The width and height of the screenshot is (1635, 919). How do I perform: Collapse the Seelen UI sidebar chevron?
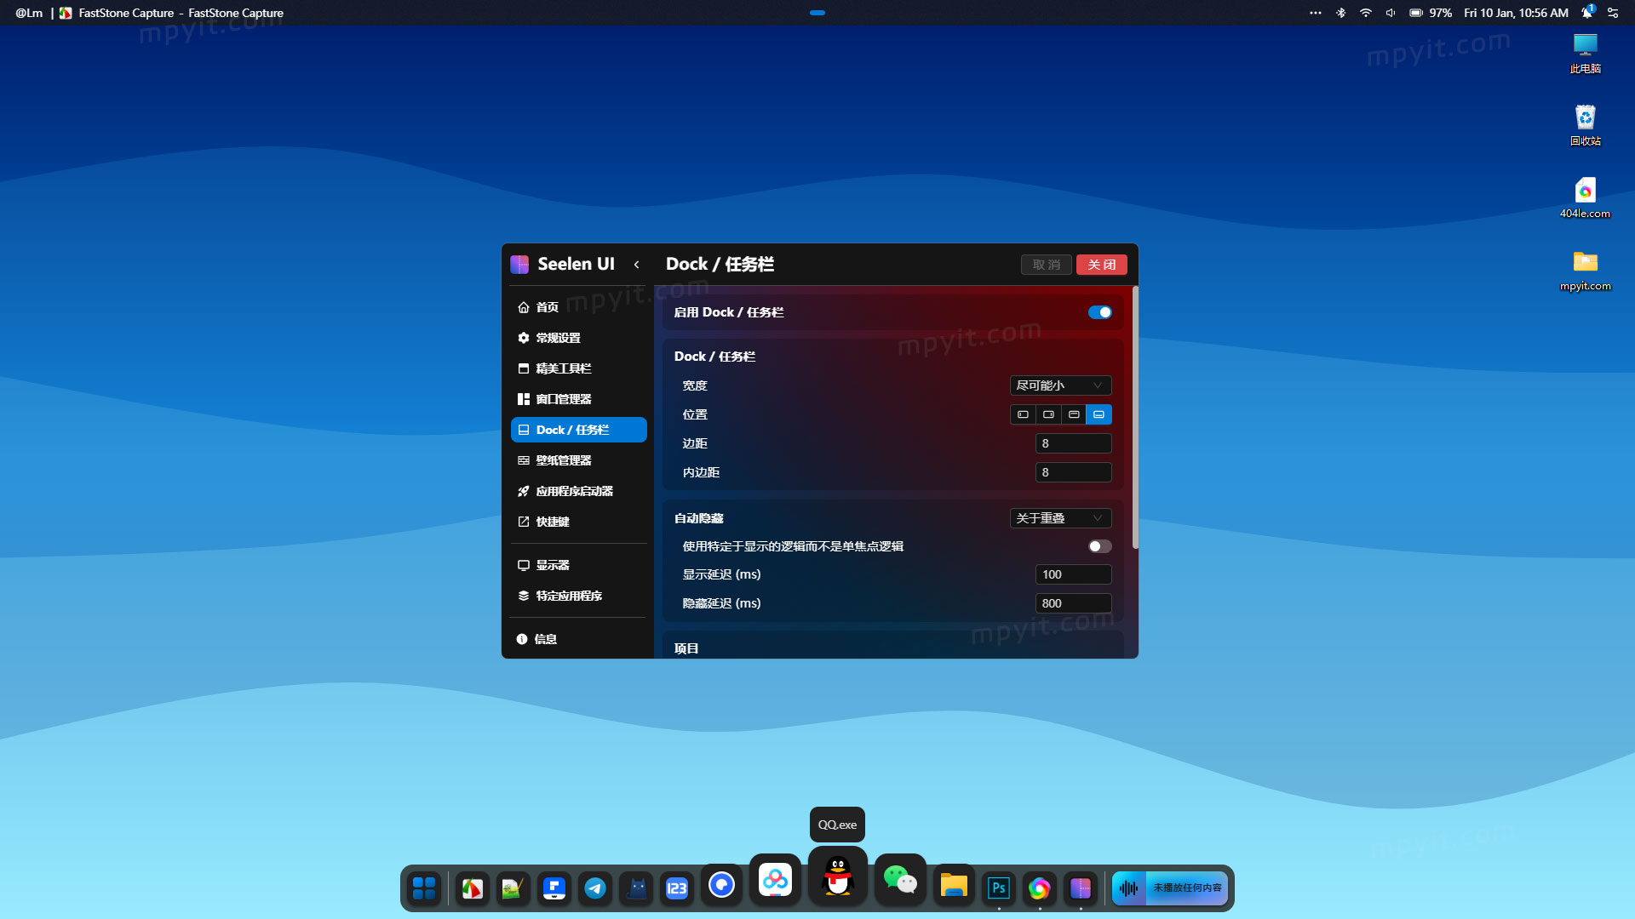636,265
